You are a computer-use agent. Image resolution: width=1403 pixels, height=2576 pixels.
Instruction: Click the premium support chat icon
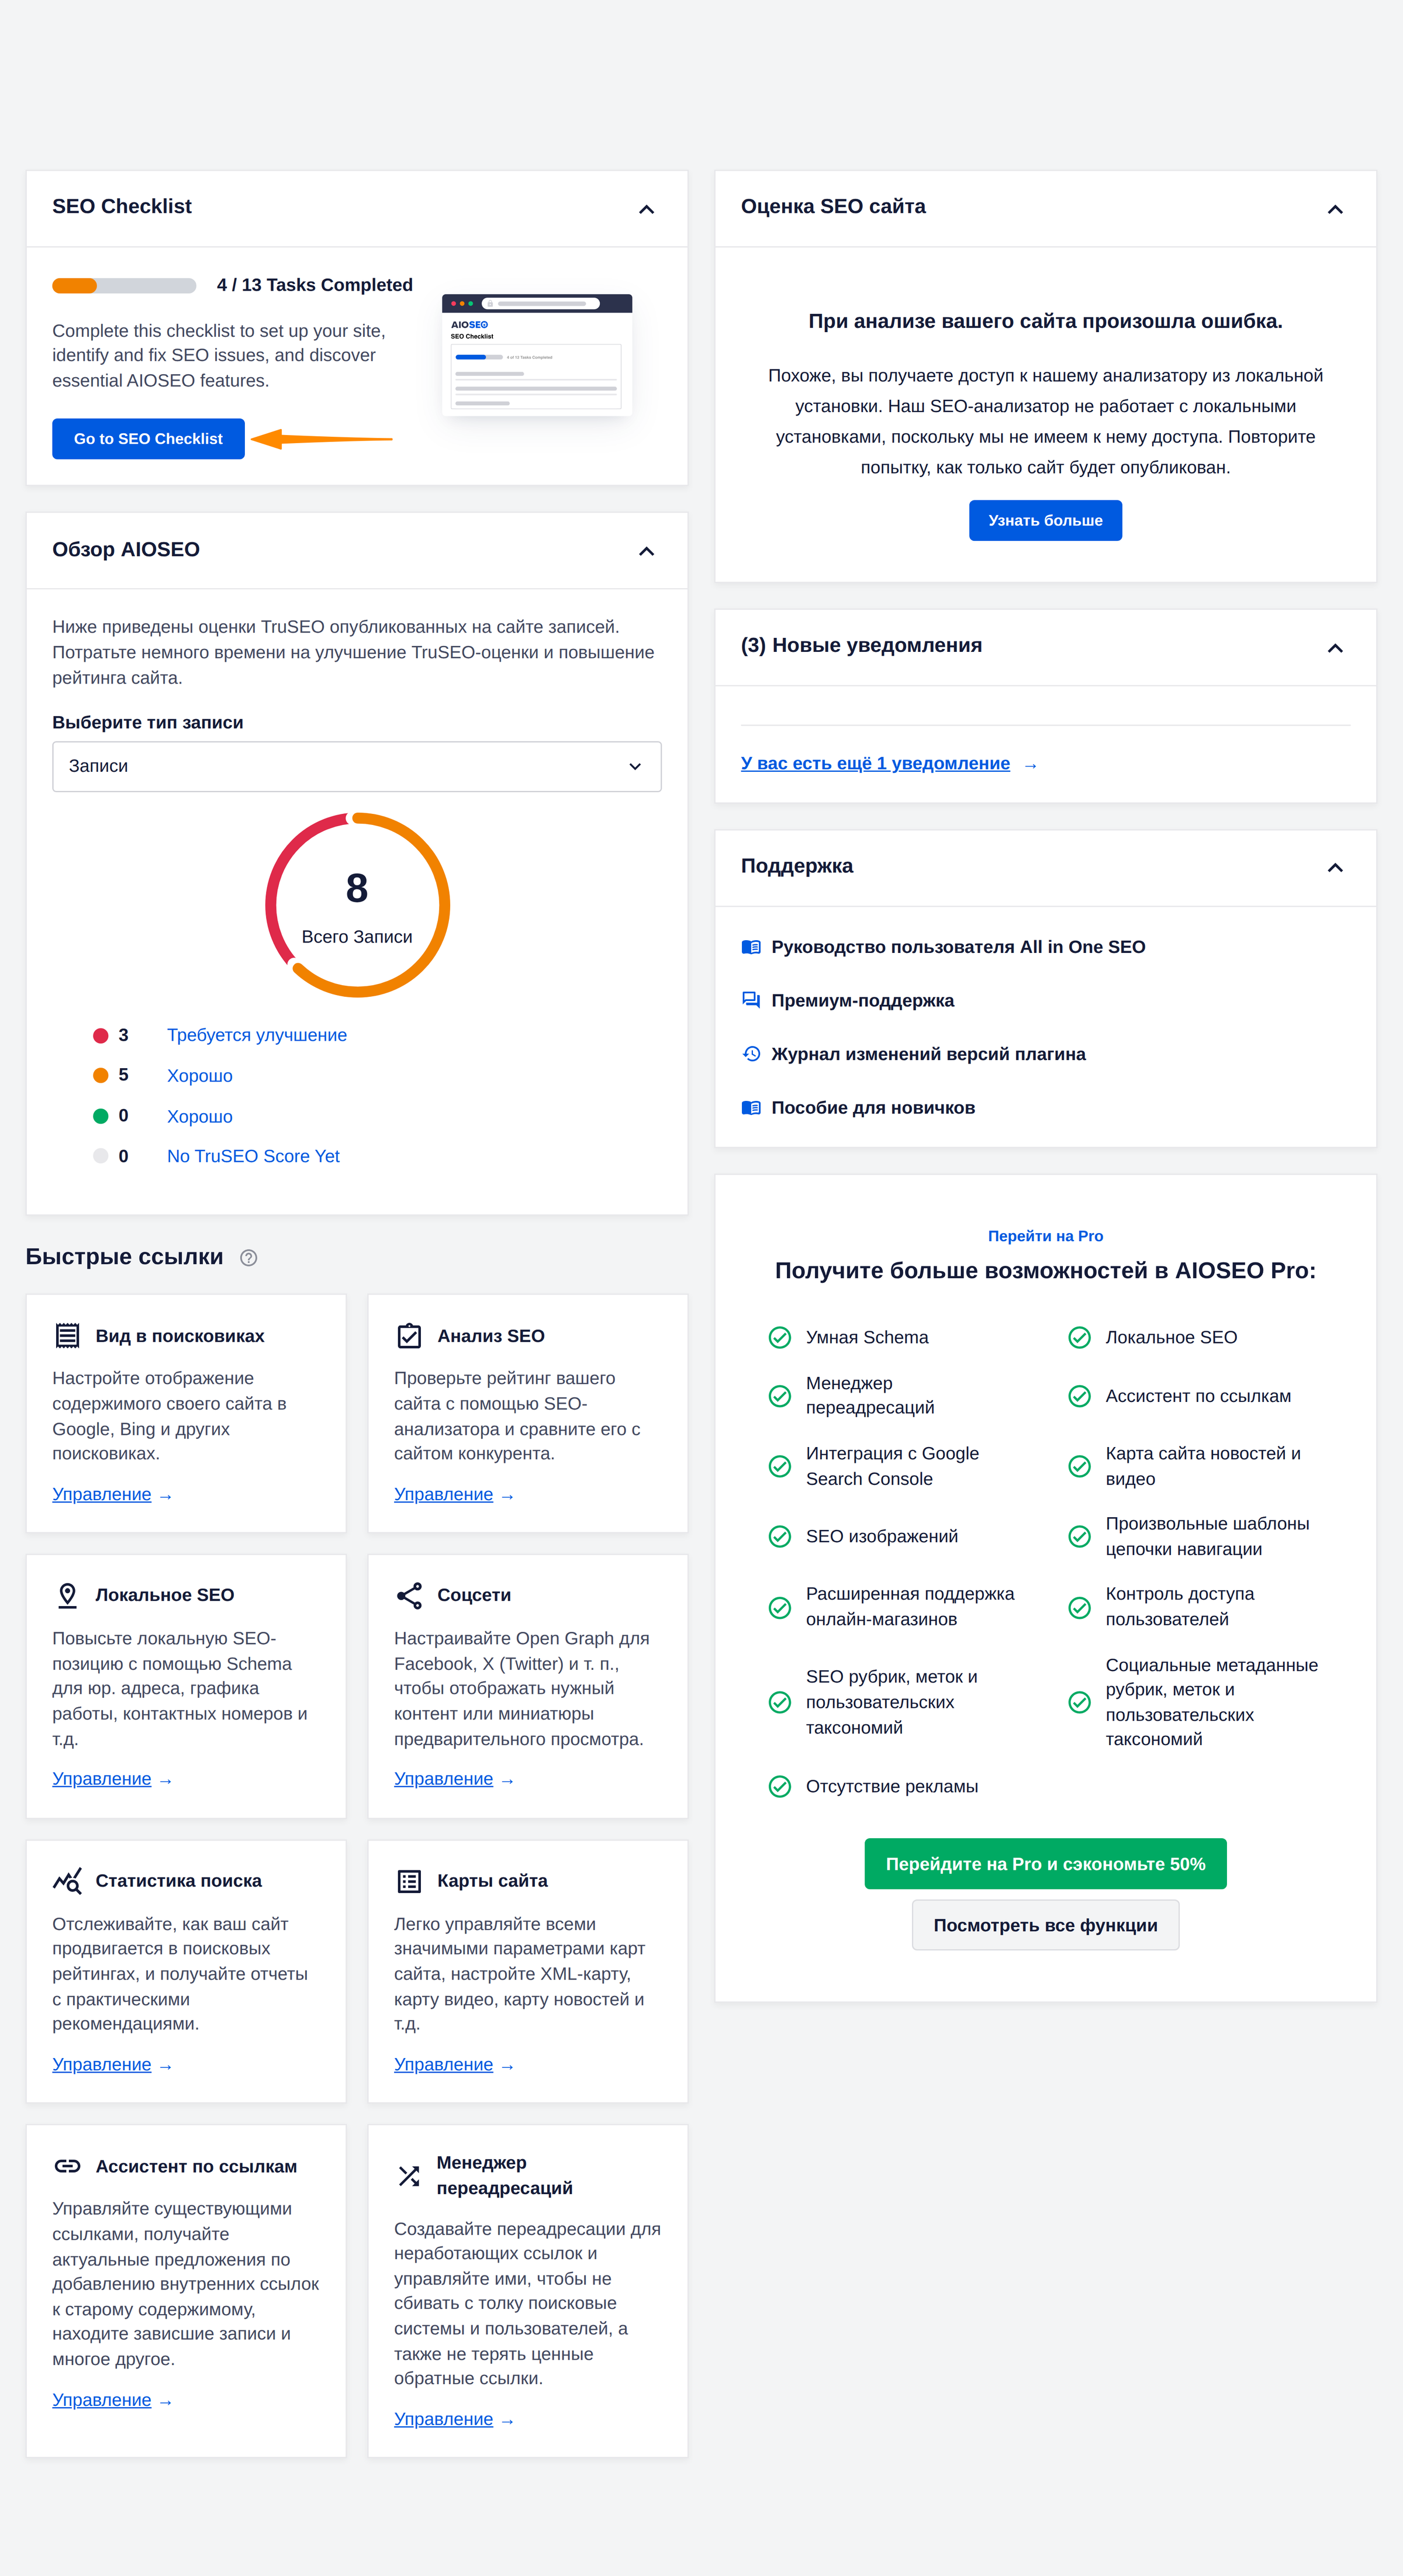pos(751,1000)
